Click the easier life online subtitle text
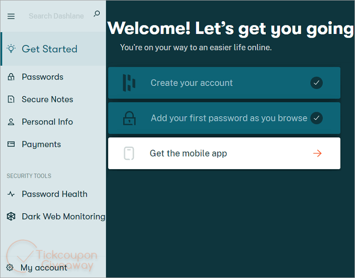The image size is (355, 278). (x=196, y=47)
